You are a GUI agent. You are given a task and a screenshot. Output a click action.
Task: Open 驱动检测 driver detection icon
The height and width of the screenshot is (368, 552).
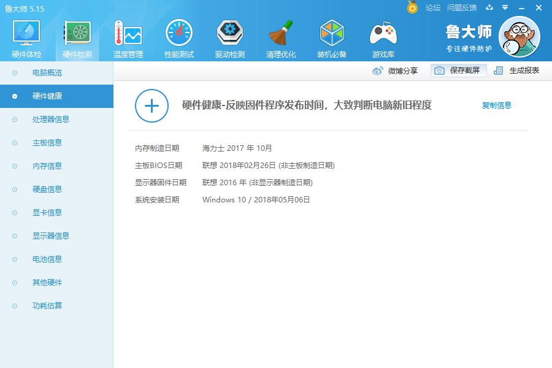click(230, 33)
